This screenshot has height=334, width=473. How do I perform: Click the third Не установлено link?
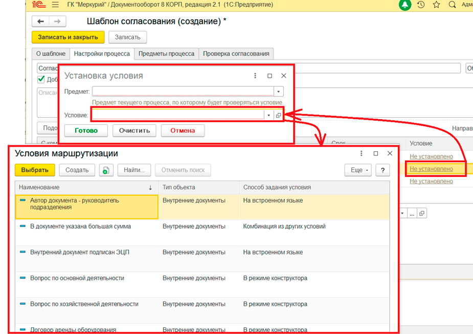click(x=431, y=182)
